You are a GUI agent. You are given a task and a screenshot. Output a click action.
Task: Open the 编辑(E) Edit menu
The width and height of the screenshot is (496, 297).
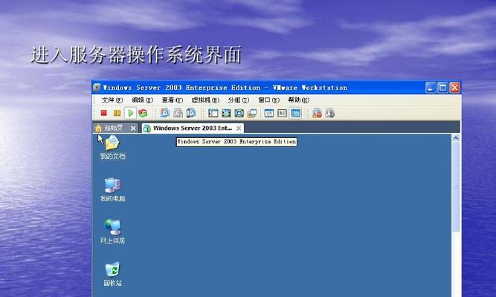click(142, 100)
